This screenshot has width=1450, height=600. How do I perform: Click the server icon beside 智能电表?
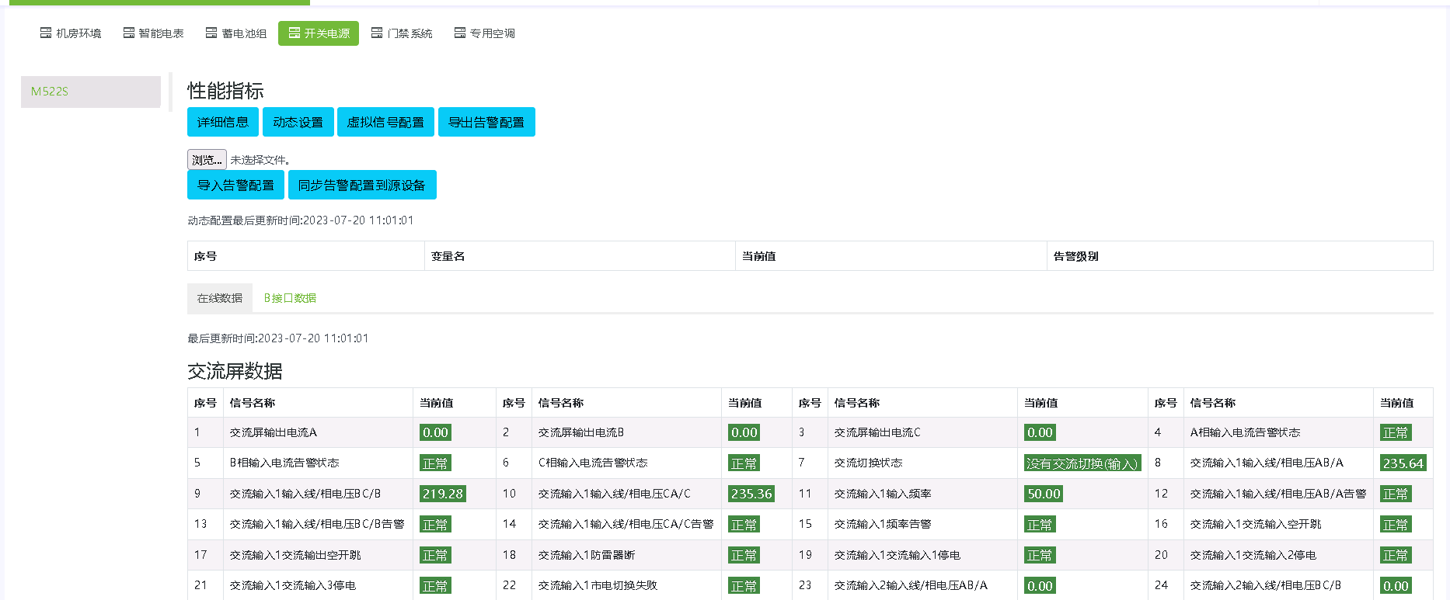(x=129, y=33)
